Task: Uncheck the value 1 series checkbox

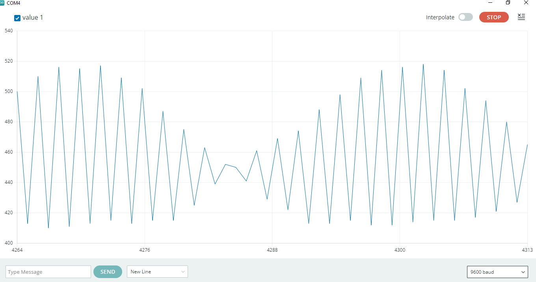Action: (x=17, y=18)
